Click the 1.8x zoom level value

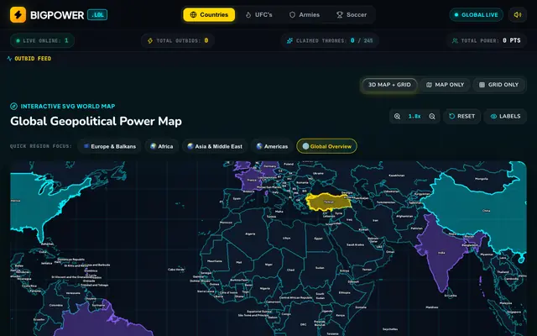(x=414, y=117)
